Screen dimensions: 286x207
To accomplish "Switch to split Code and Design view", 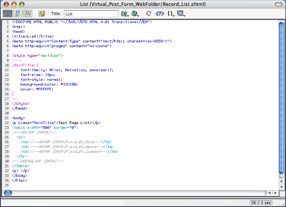I will click(17, 14).
